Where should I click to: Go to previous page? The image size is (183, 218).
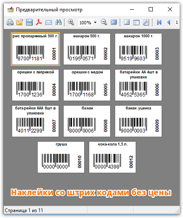[169, 22]
